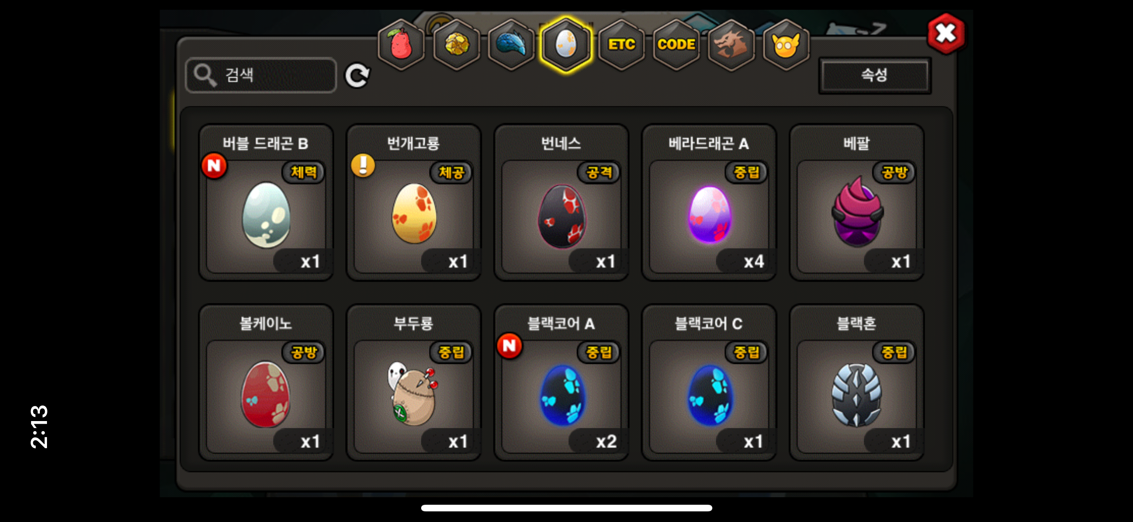Image resolution: width=1133 pixels, height=522 pixels.
Task: Select the 번개고룡 egg with alert
Action: [414, 202]
